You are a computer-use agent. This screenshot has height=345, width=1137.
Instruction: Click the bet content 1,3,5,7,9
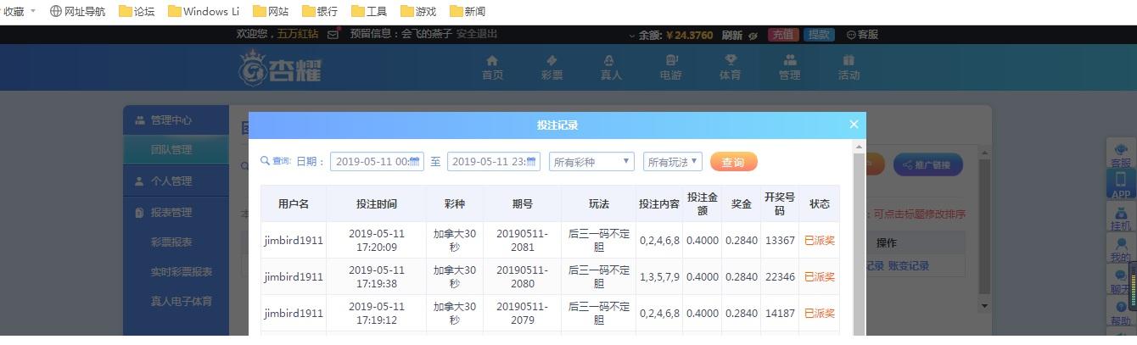click(659, 277)
